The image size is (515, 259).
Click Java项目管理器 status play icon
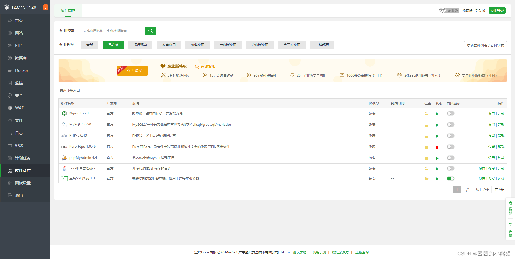(437, 169)
